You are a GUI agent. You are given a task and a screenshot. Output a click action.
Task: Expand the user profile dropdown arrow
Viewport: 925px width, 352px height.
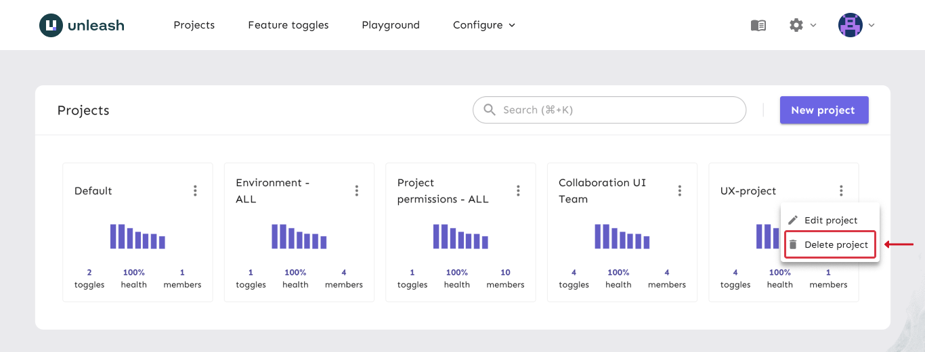pyautogui.click(x=872, y=25)
